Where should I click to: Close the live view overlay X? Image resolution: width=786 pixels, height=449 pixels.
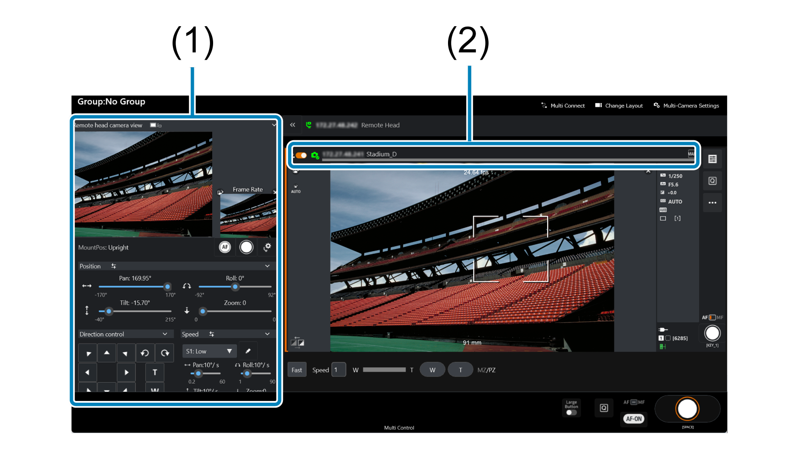[648, 171]
